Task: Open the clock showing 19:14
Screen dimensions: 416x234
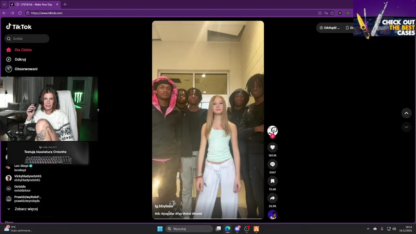Action: (406, 229)
